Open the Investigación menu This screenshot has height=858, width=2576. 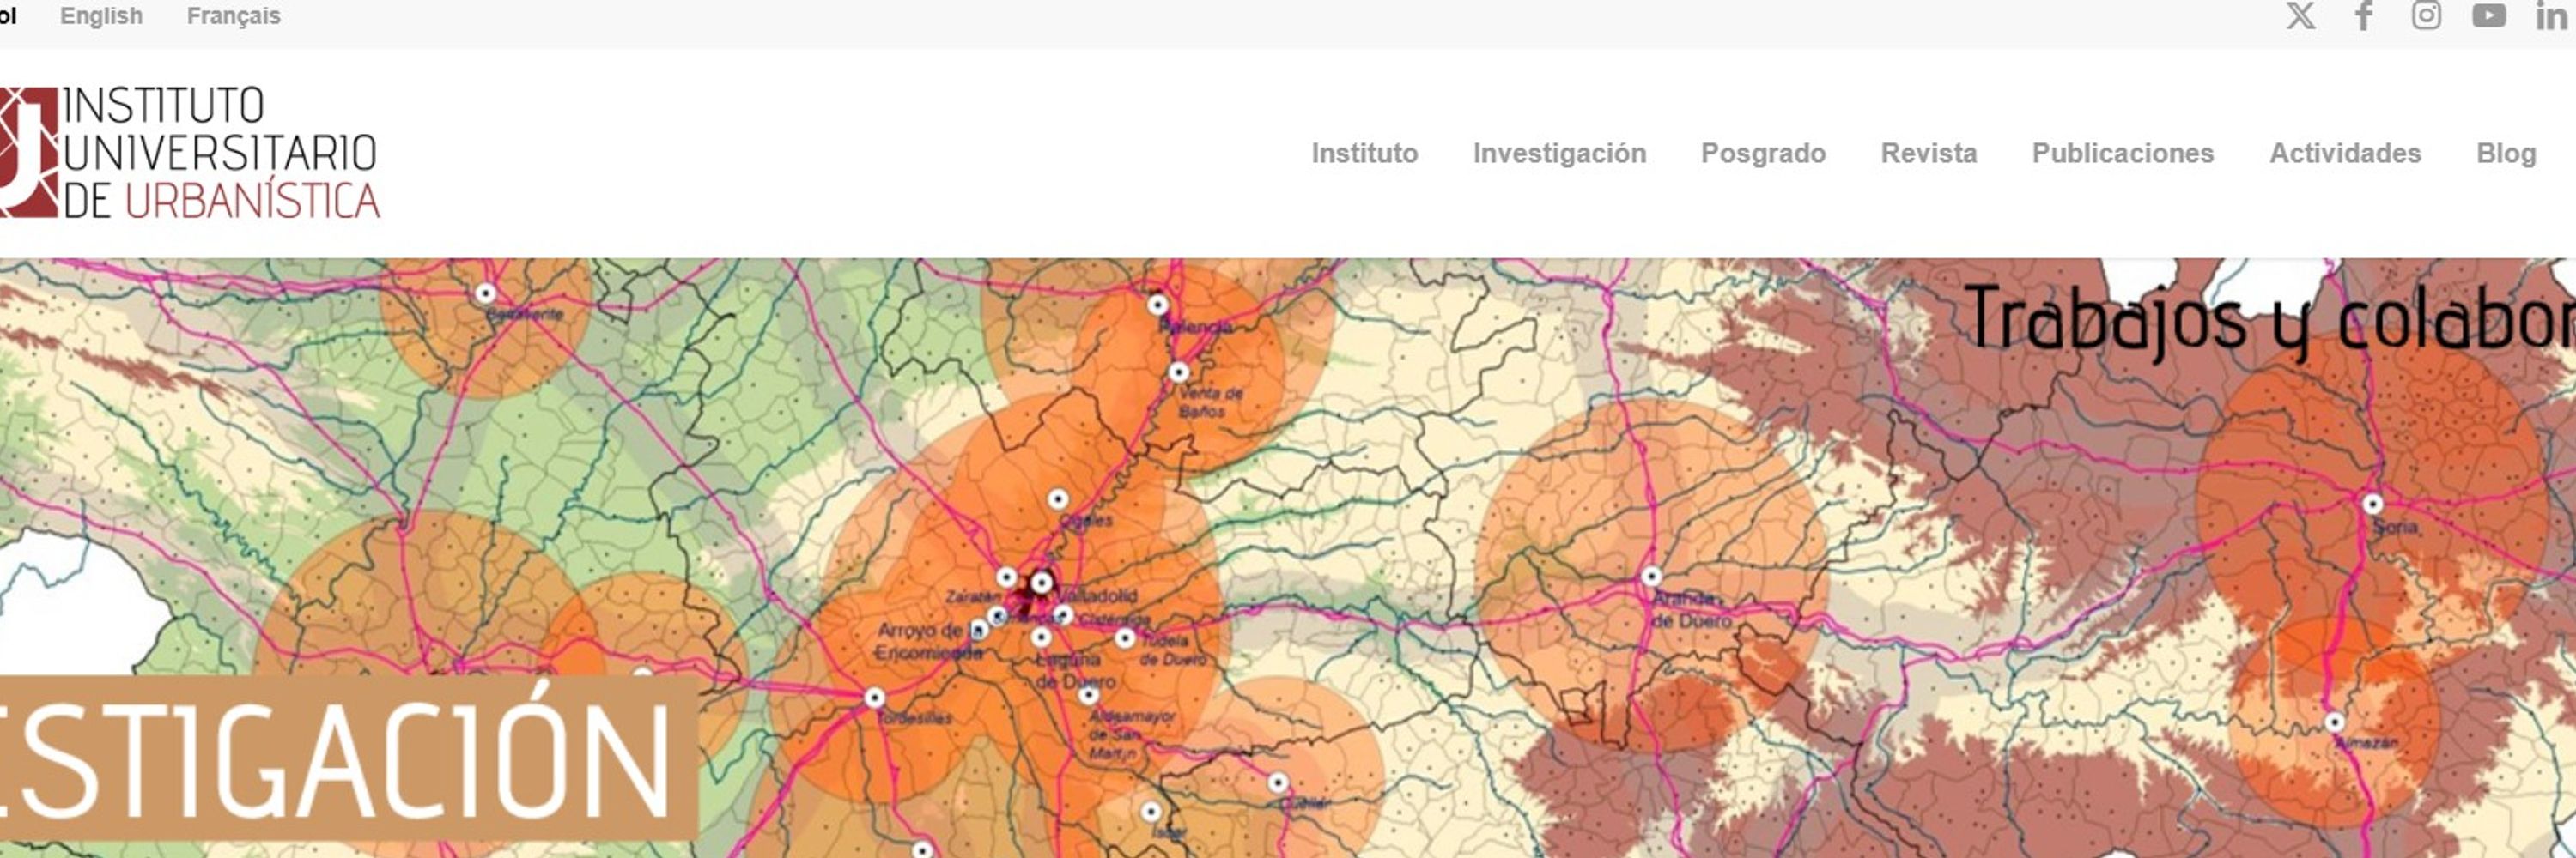[x=1559, y=153]
